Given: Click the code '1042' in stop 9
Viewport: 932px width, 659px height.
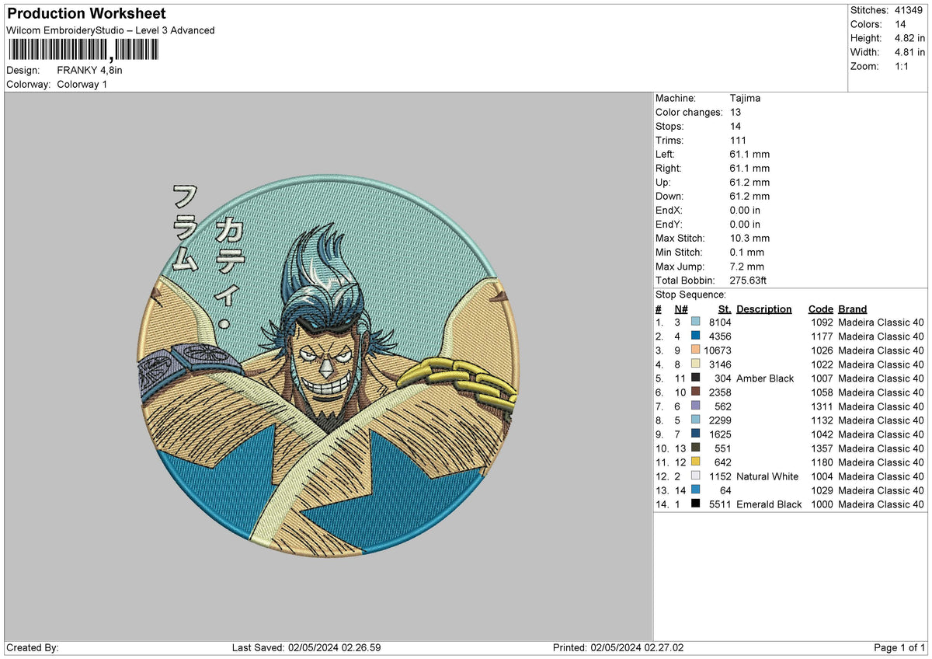Looking at the screenshot, I should tap(821, 434).
